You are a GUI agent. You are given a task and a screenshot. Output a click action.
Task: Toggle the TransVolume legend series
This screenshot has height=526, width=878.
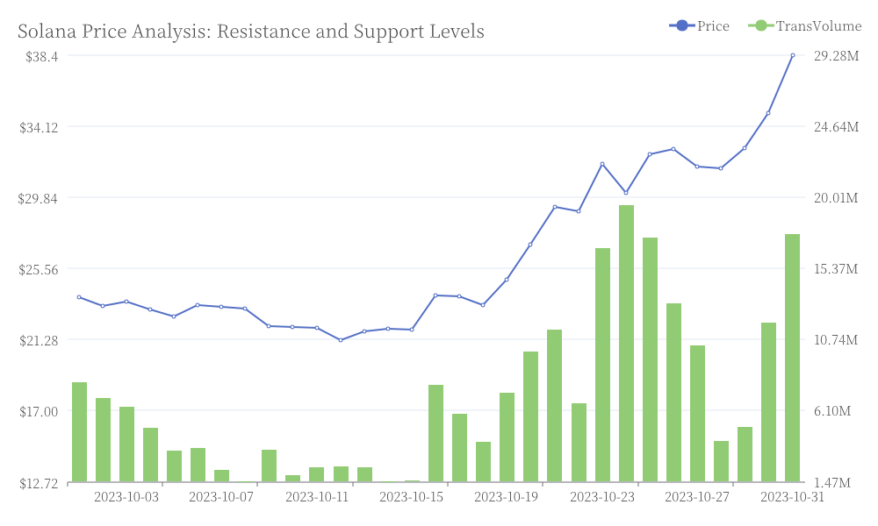click(804, 25)
